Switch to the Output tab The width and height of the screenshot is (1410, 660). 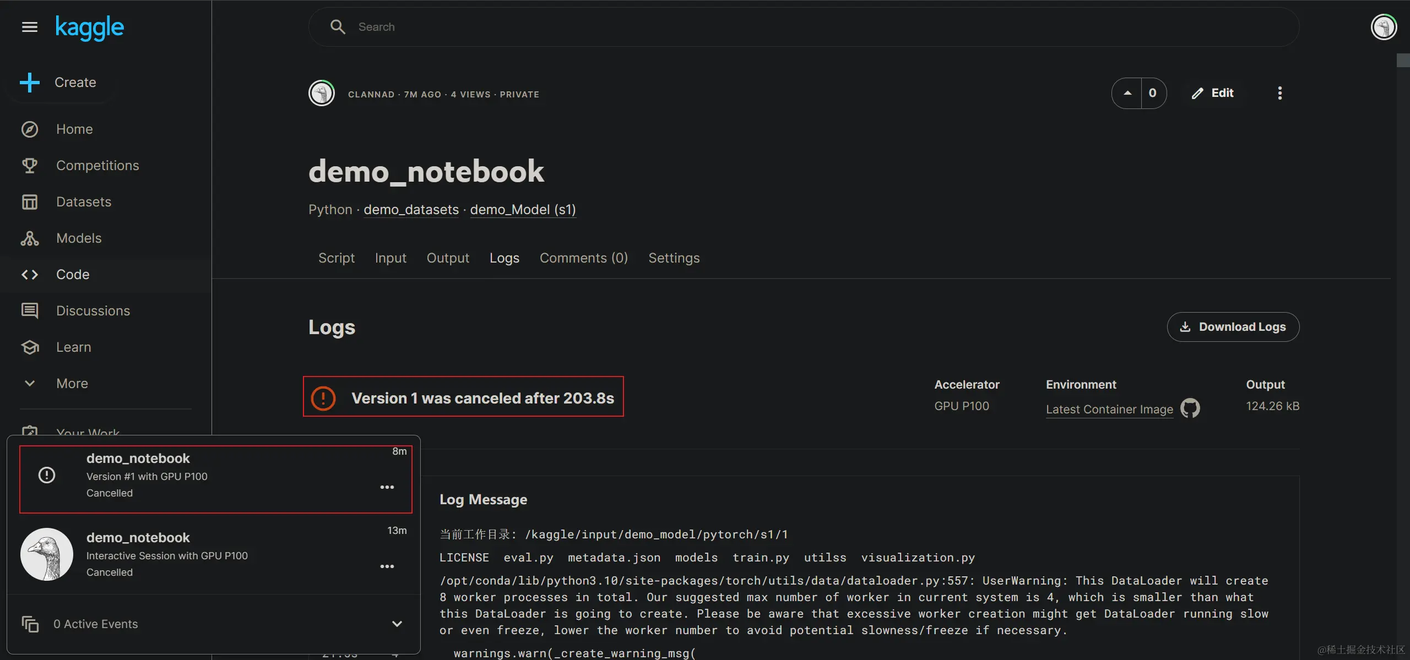pyautogui.click(x=448, y=258)
